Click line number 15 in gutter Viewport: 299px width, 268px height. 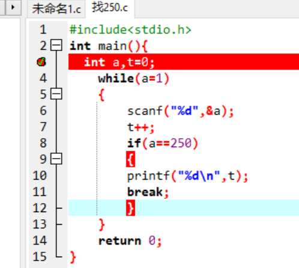[x=40, y=257]
